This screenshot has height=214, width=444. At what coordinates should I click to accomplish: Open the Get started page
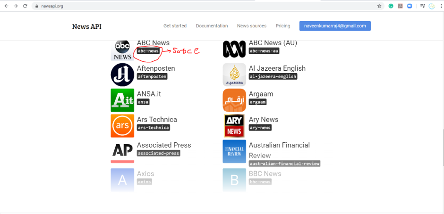pos(175,26)
